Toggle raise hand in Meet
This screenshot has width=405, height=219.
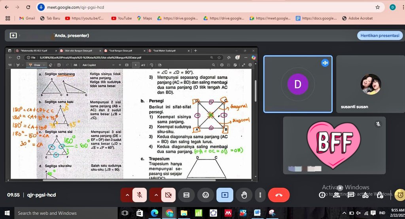[x=244, y=195]
